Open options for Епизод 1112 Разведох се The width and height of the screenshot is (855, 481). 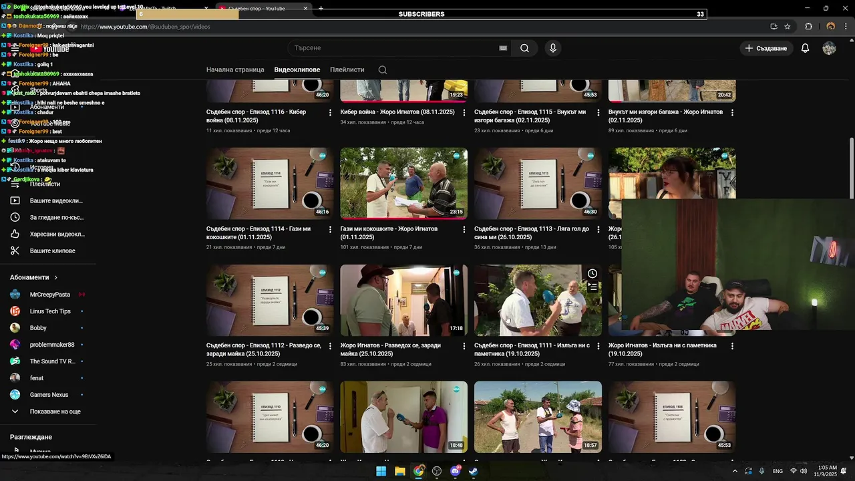click(x=330, y=347)
